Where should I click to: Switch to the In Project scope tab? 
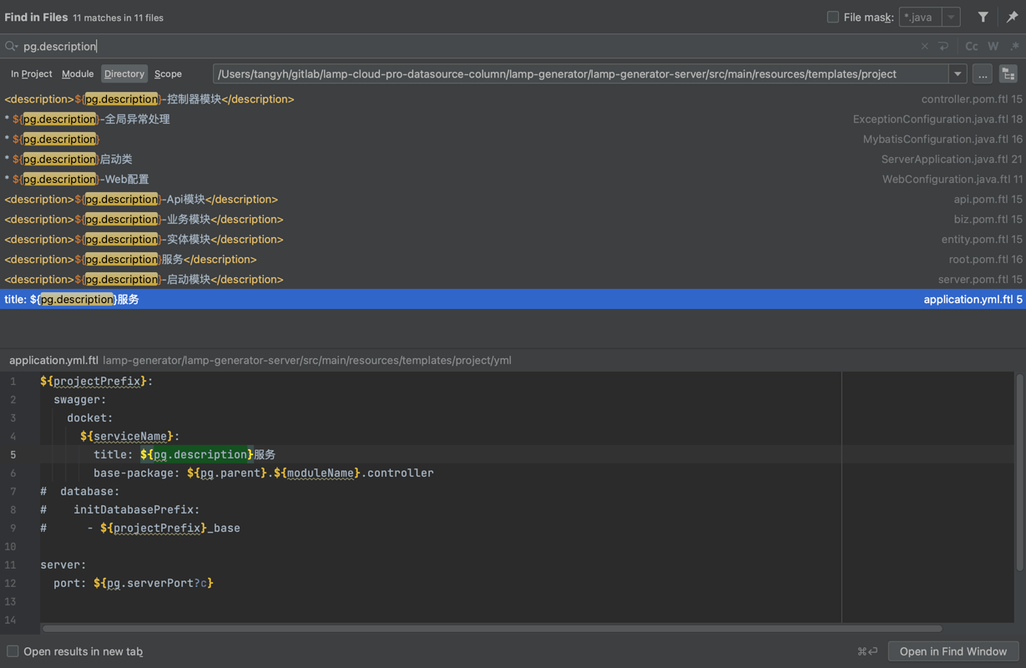click(x=32, y=74)
